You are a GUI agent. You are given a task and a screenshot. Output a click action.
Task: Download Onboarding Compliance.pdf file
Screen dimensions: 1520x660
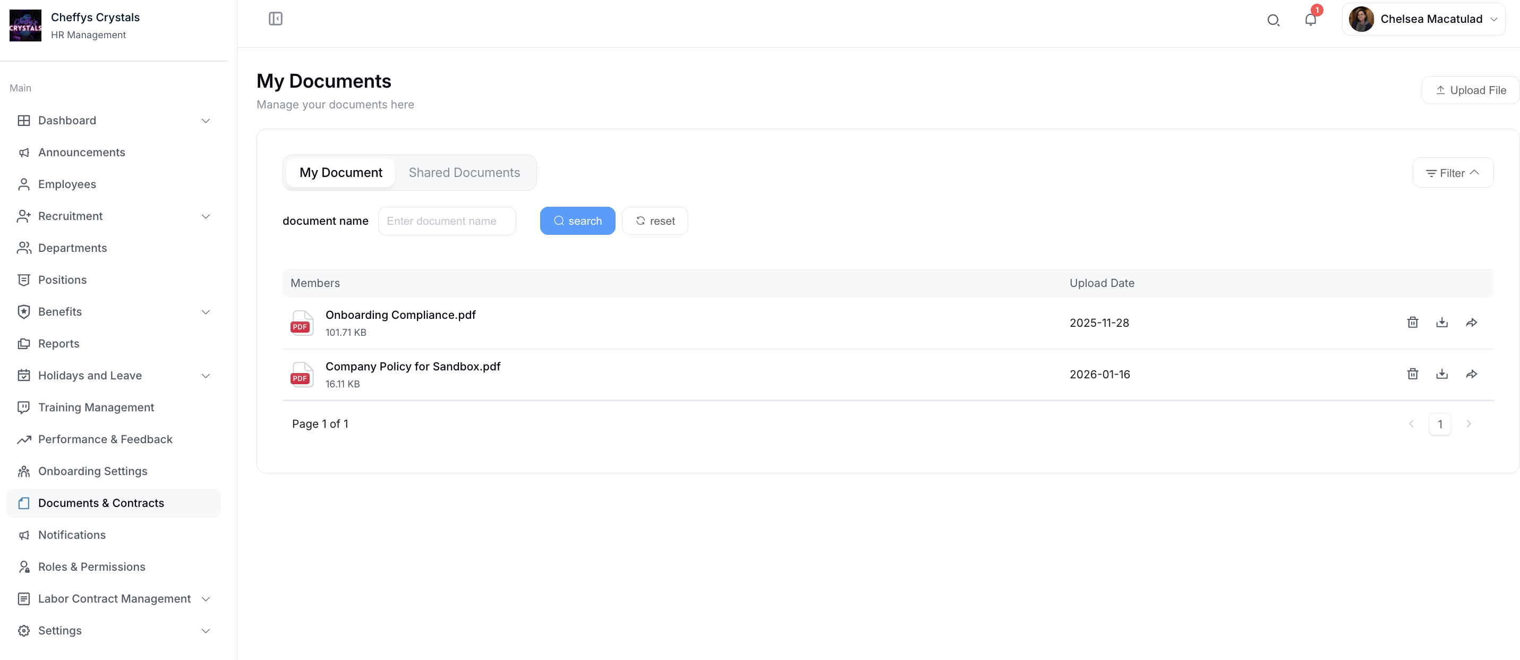click(x=1441, y=323)
